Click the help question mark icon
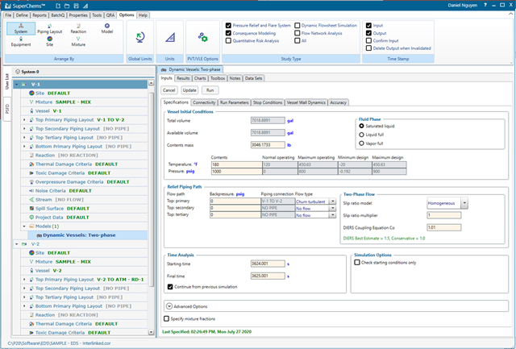Image resolution: width=516 pixels, height=349 pixels. [x=485, y=6]
